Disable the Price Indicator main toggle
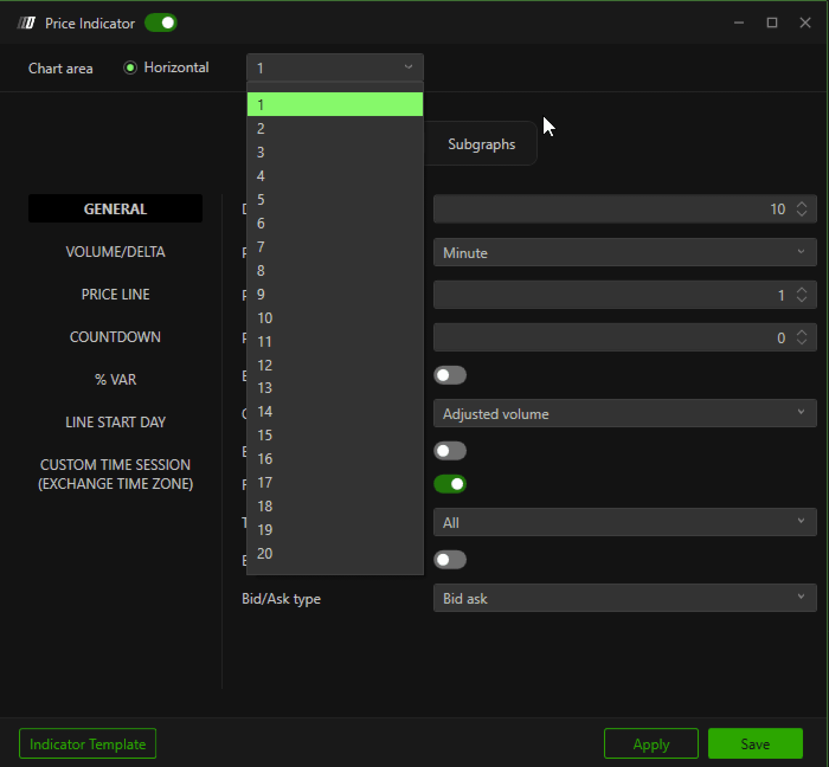 (x=161, y=23)
